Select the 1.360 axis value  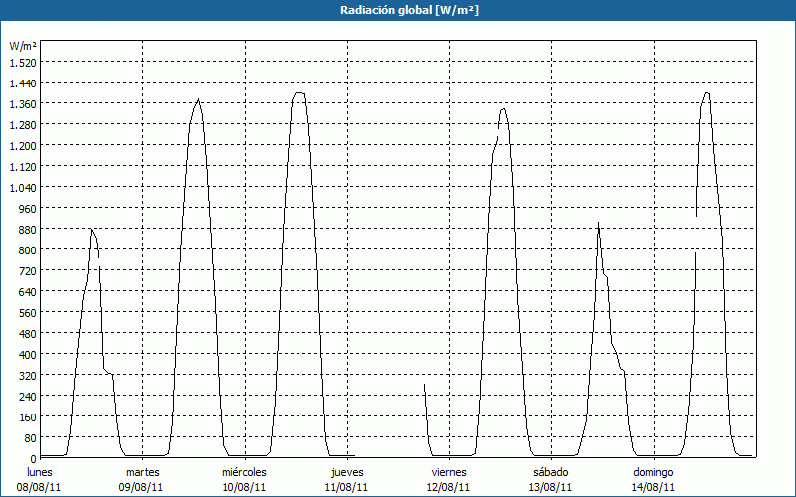point(23,104)
